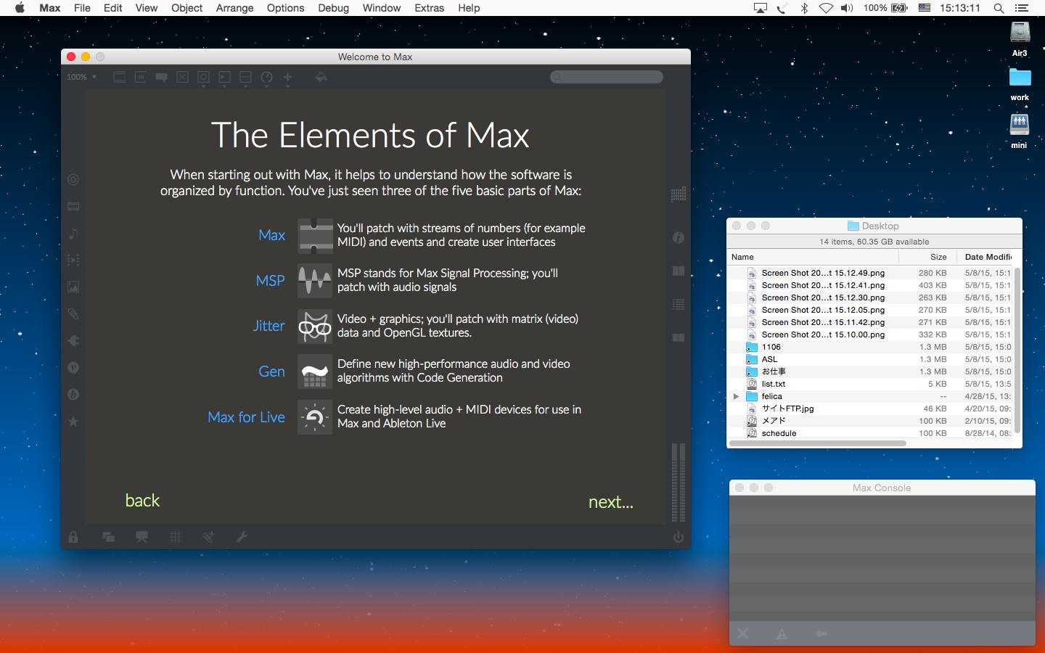Open the Debug menu
1045x653 pixels.
333,8
